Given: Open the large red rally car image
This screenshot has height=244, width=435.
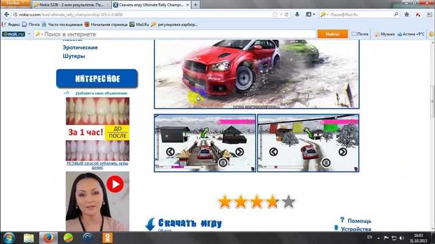Looking at the screenshot, I should [x=256, y=74].
